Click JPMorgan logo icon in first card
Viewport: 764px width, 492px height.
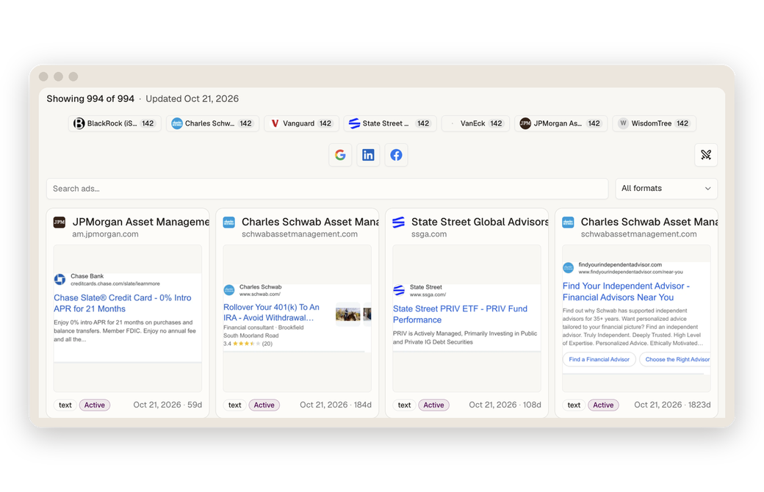click(x=60, y=222)
